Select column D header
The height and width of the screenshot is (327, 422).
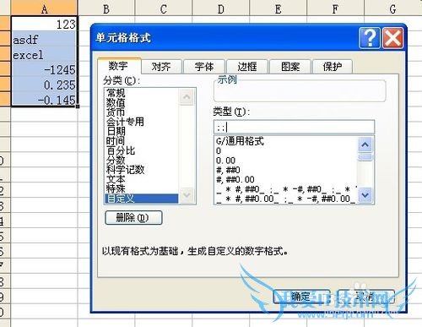pos(221,8)
